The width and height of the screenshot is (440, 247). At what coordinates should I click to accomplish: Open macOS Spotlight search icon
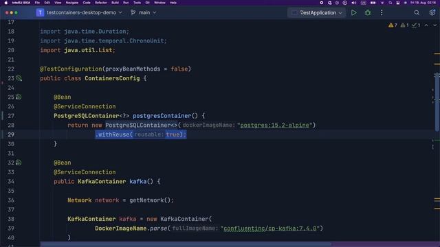[x=390, y=3]
